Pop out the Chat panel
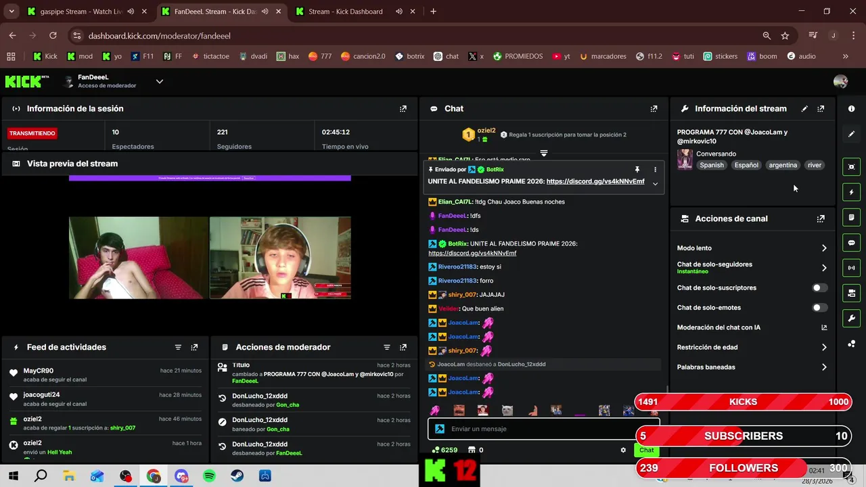Screen dimensions: 866x487 (654, 108)
